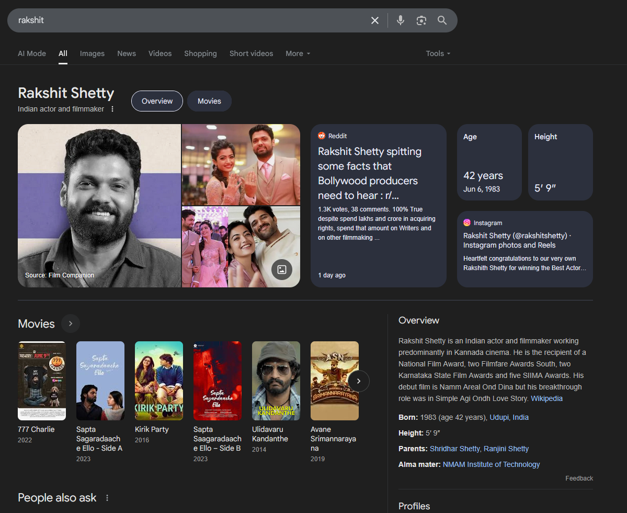
Task: Click the Profiles heading
Action: [414, 506]
